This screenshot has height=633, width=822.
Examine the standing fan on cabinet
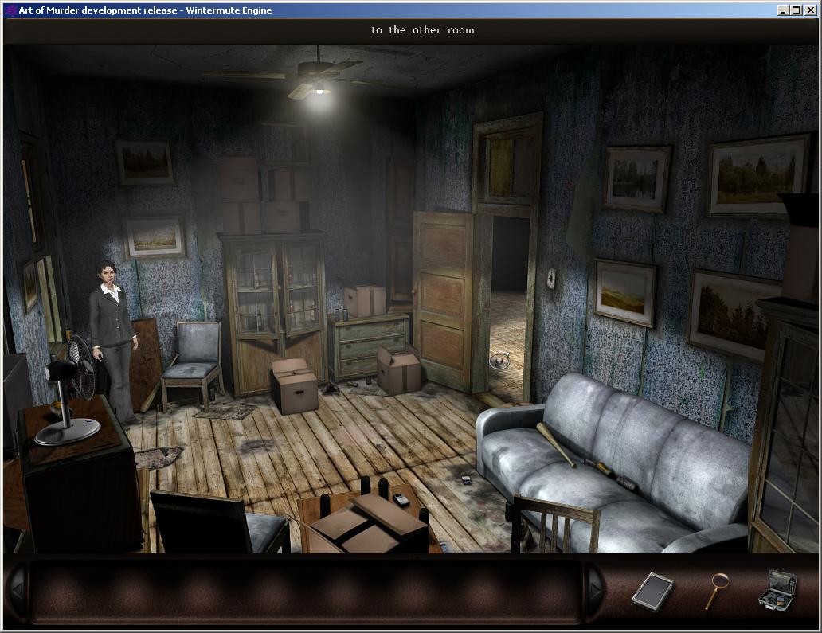pyautogui.click(x=70, y=390)
